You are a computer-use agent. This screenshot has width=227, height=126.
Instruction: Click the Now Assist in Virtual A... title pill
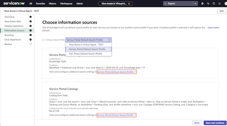point(115,4)
